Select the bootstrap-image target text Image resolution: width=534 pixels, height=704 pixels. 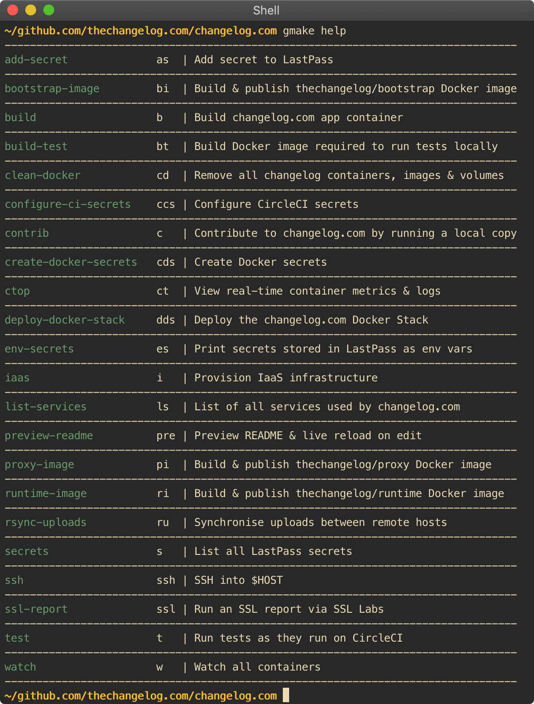tap(52, 89)
